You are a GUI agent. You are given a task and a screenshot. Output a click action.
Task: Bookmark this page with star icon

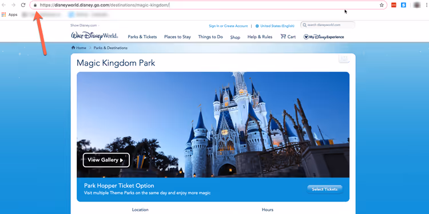point(382,5)
